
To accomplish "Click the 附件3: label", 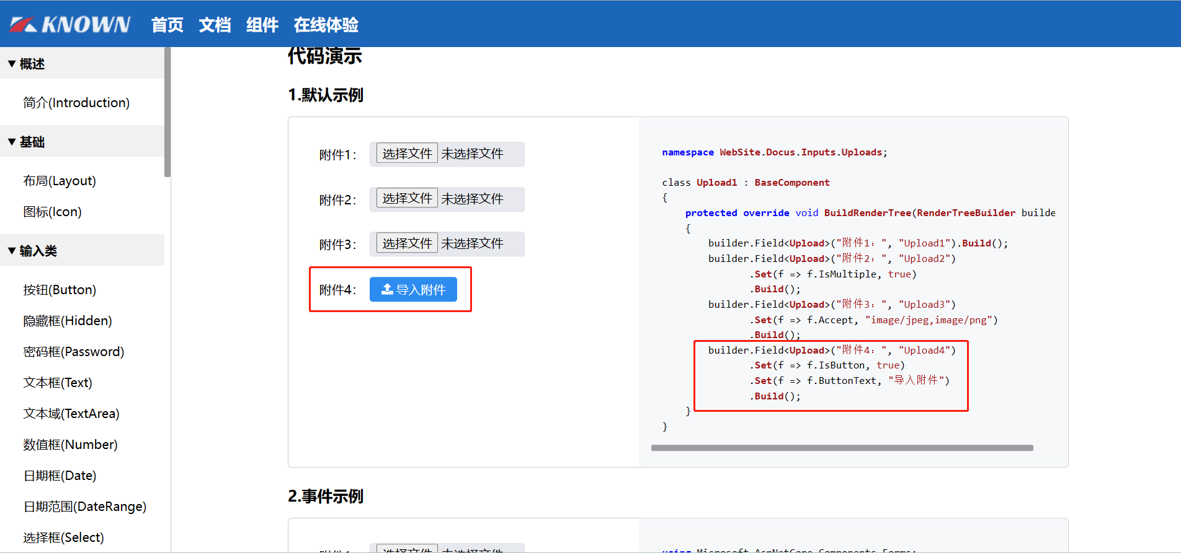I will click(338, 245).
